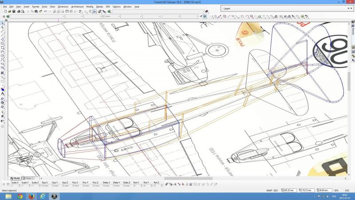Expand the first empty combo box in property toolbar
Image resolution: width=355 pixels, height=200 pixels.
coord(64,16)
